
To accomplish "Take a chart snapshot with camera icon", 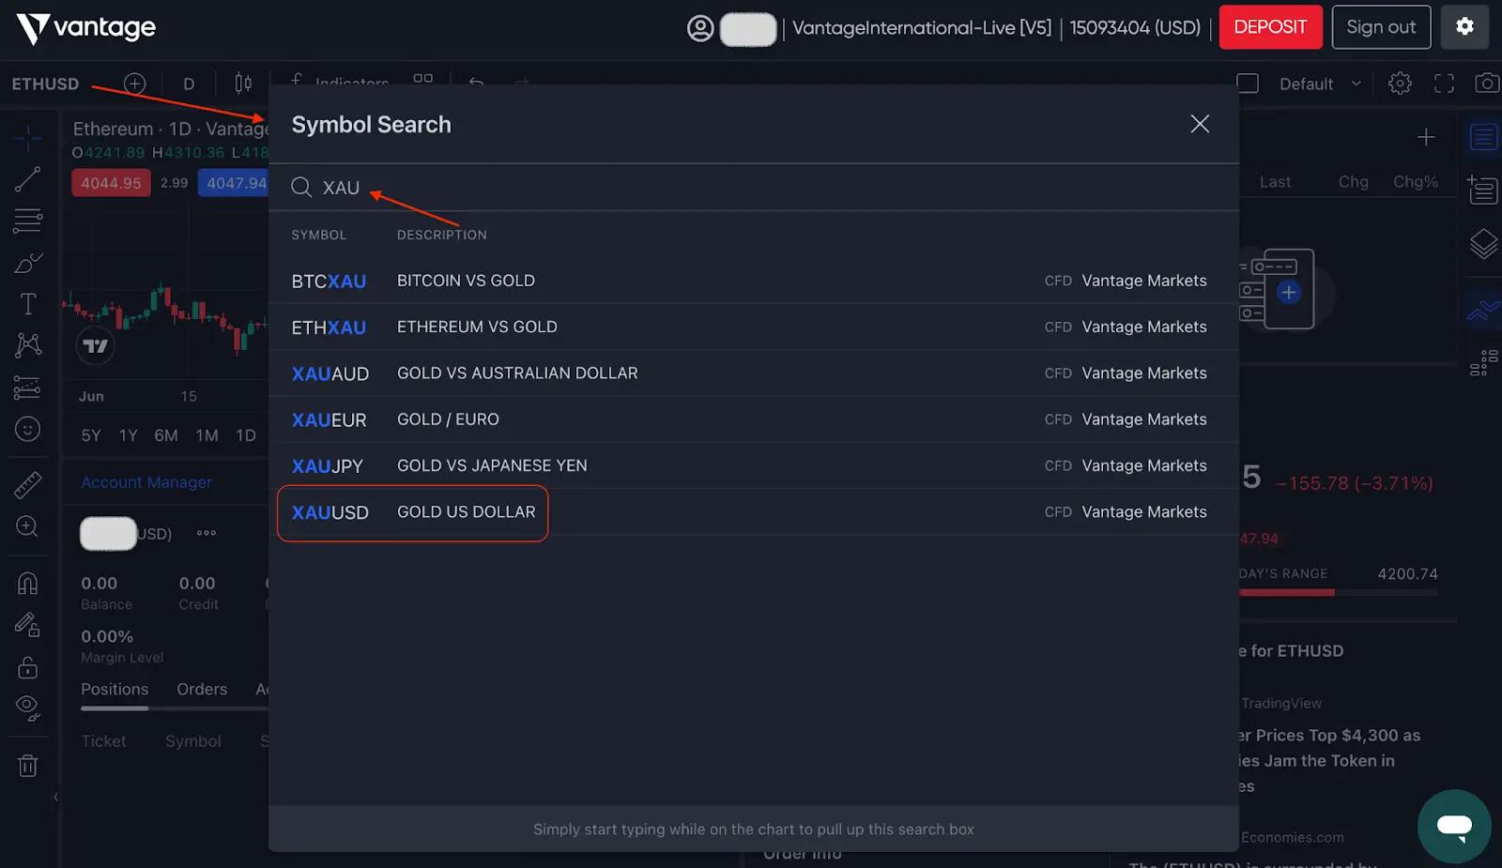I will tap(1486, 84).
